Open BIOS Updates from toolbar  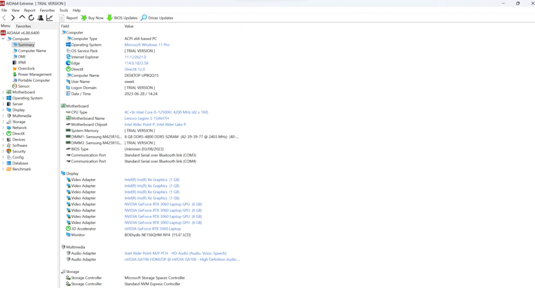122,18
